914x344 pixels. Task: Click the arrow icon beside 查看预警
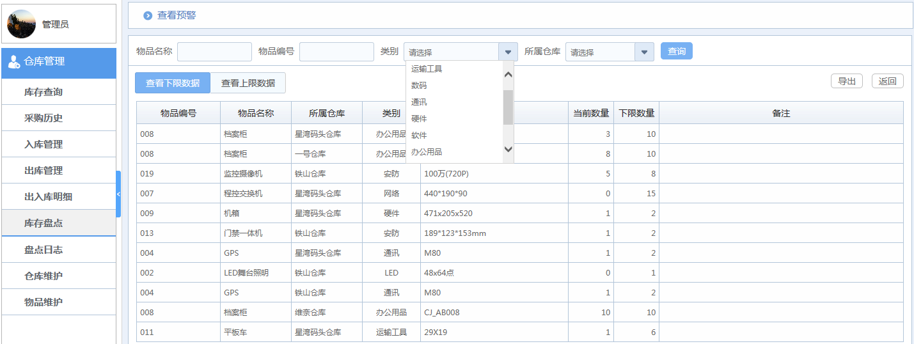coord(148,16)
